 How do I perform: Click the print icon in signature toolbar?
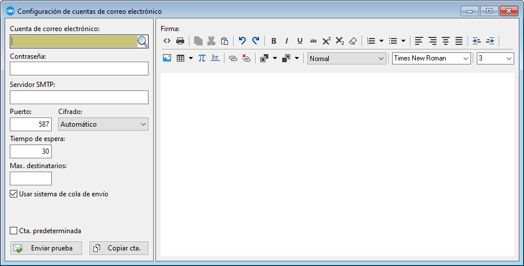pyautogui.click(x=180, y=41)
